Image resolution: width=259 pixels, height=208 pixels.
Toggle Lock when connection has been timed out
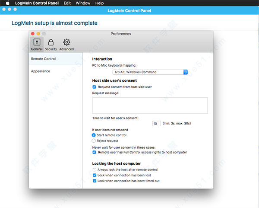(x=95, y=181)
